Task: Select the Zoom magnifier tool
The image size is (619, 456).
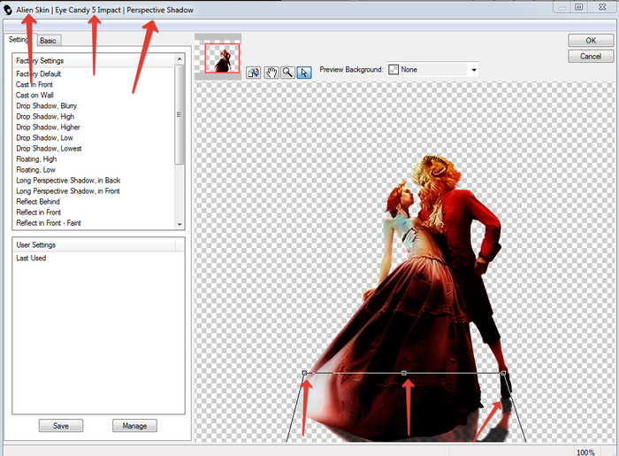Action: pyautogui.click(x=287, y=73)
